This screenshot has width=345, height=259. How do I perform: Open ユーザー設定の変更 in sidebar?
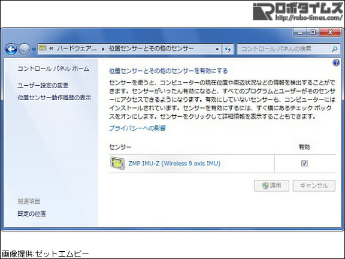pyautogui.click(x=43, y=85)
